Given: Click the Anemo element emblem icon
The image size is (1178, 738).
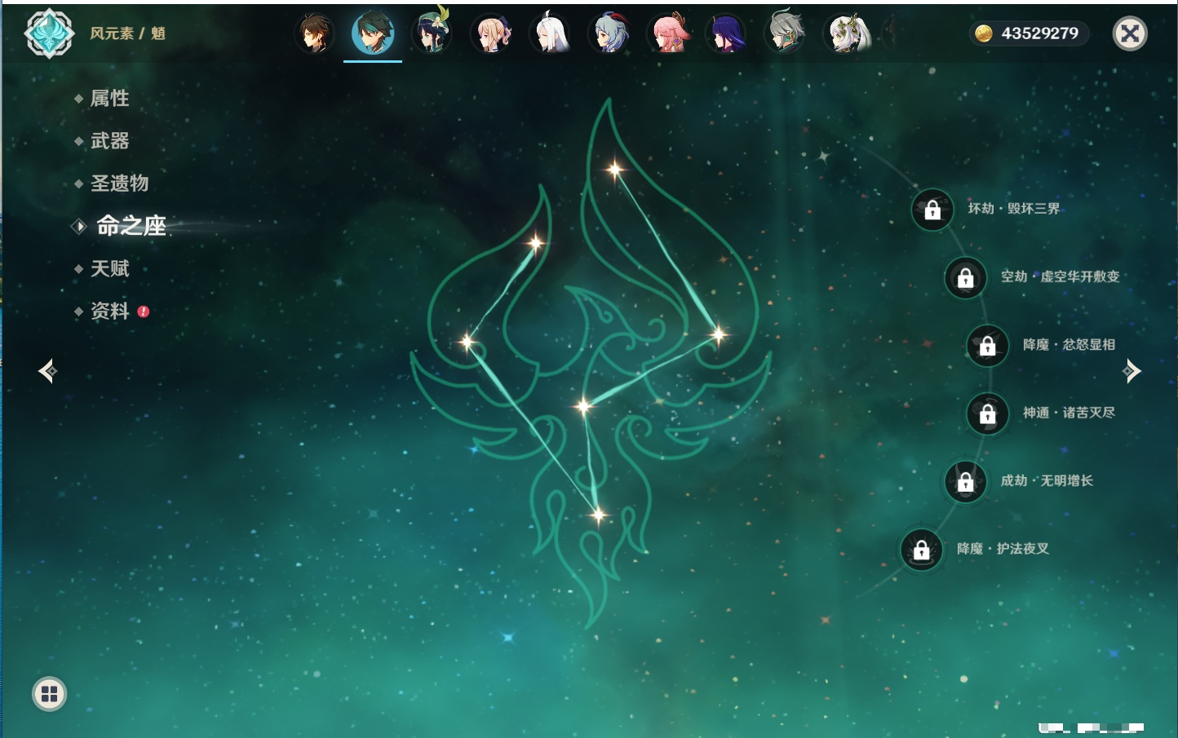Looking at the screenshot, I should point(49,33).
